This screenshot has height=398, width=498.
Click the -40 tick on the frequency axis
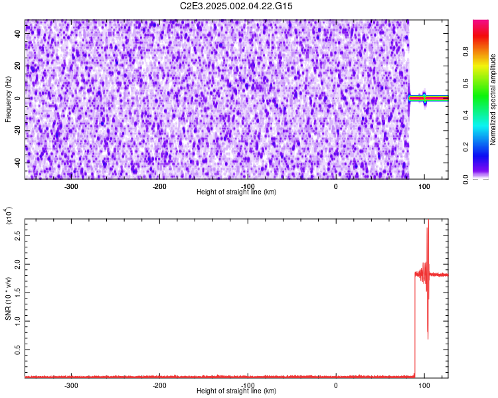pyautogui.click(x=17, y=163)
